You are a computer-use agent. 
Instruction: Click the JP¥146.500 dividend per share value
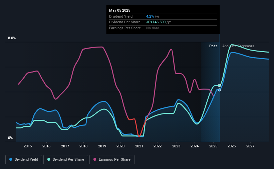point(156,22)
